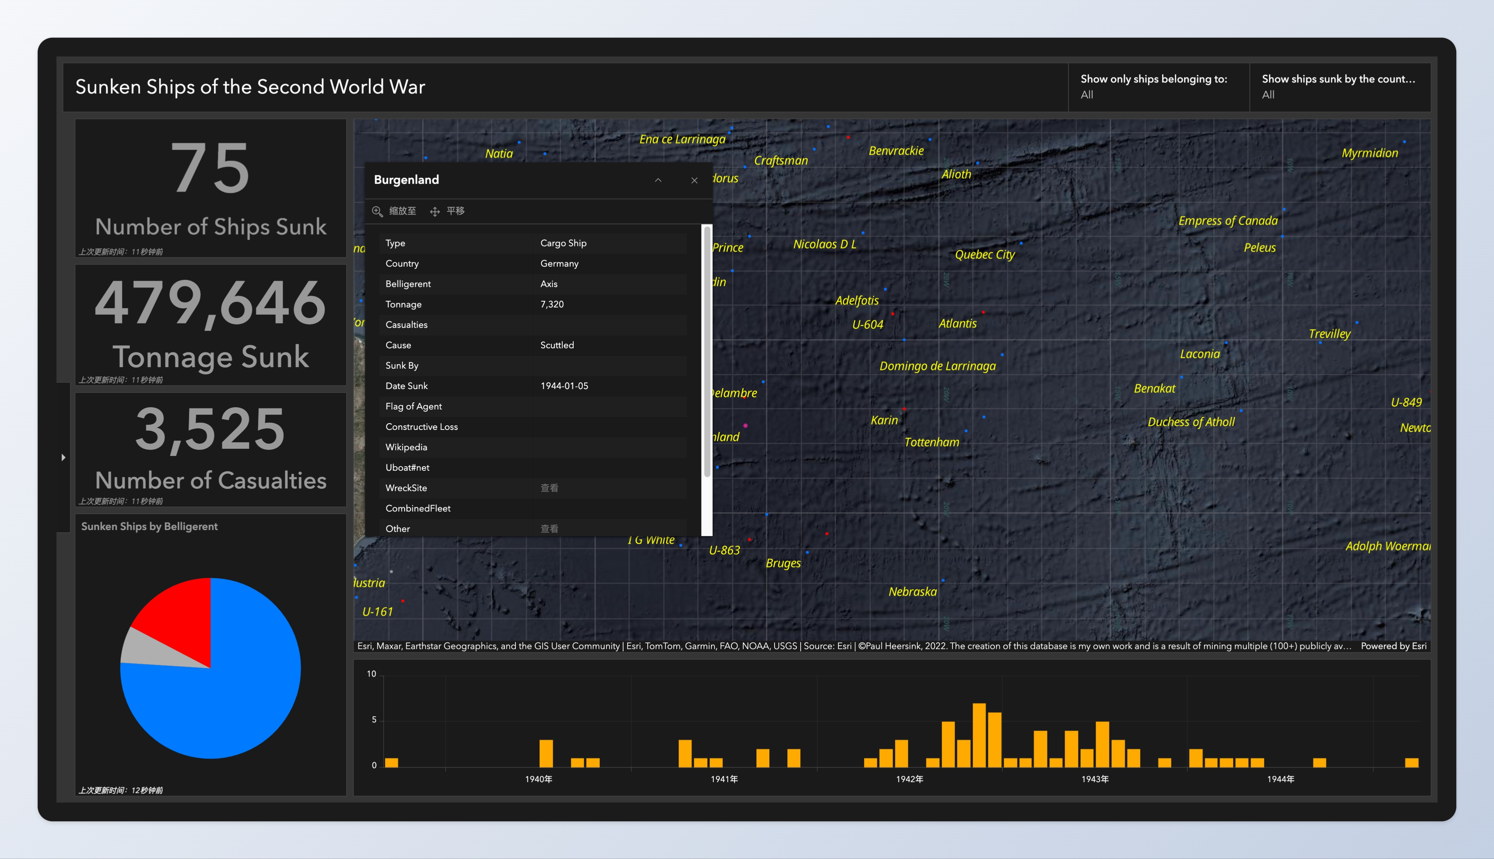The image size is (1494, 859).
Task: Click the Cargo Ship type value
Action: point(563,243)
